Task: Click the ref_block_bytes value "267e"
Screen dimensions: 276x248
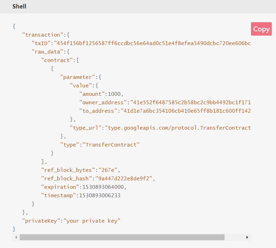Action: click(108, 170)
